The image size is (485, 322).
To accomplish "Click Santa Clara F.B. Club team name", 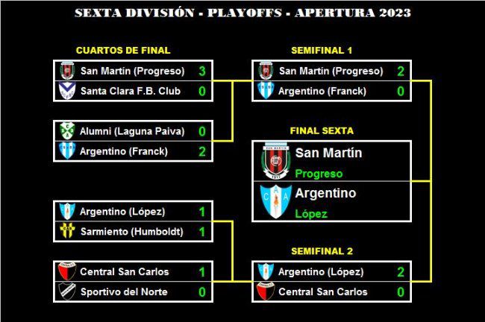I will (131, 91).
